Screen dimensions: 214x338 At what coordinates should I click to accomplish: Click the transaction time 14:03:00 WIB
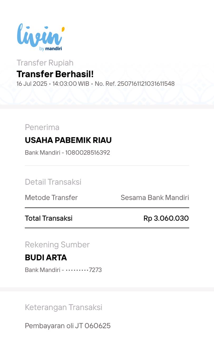click(x=71, y=84)
